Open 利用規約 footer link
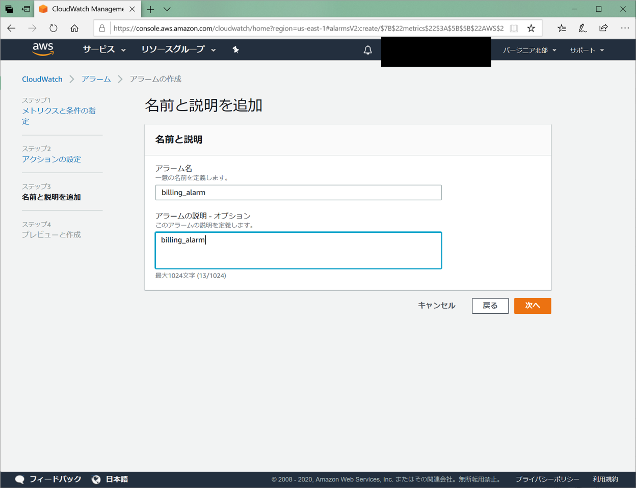Screen dimensions: 636x488 pyautogui.click(x=605, y=479)
